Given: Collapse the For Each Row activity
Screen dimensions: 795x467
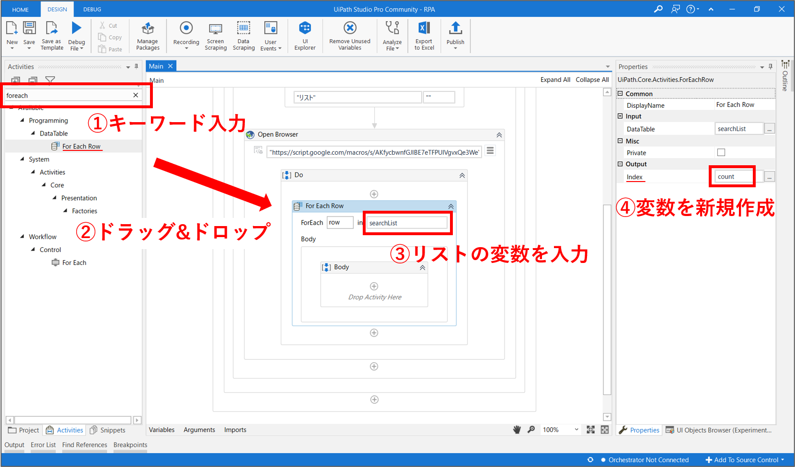Looking at the screenshot, I should point(450,206).
